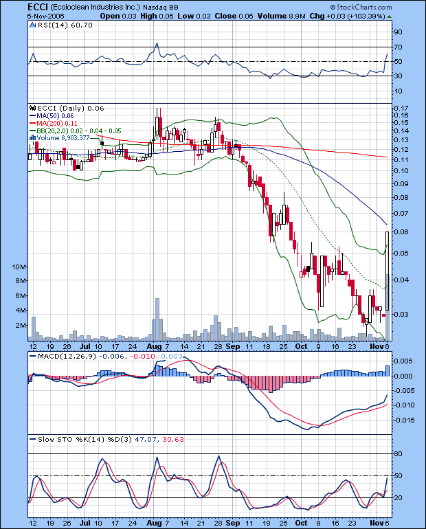426x529 pixels.
Task: Click the early August volume spike bar
Action: pyautogui.click(x=157, y=319)
